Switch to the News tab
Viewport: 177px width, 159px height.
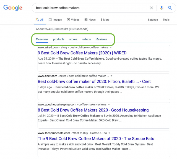coord(90,20)
